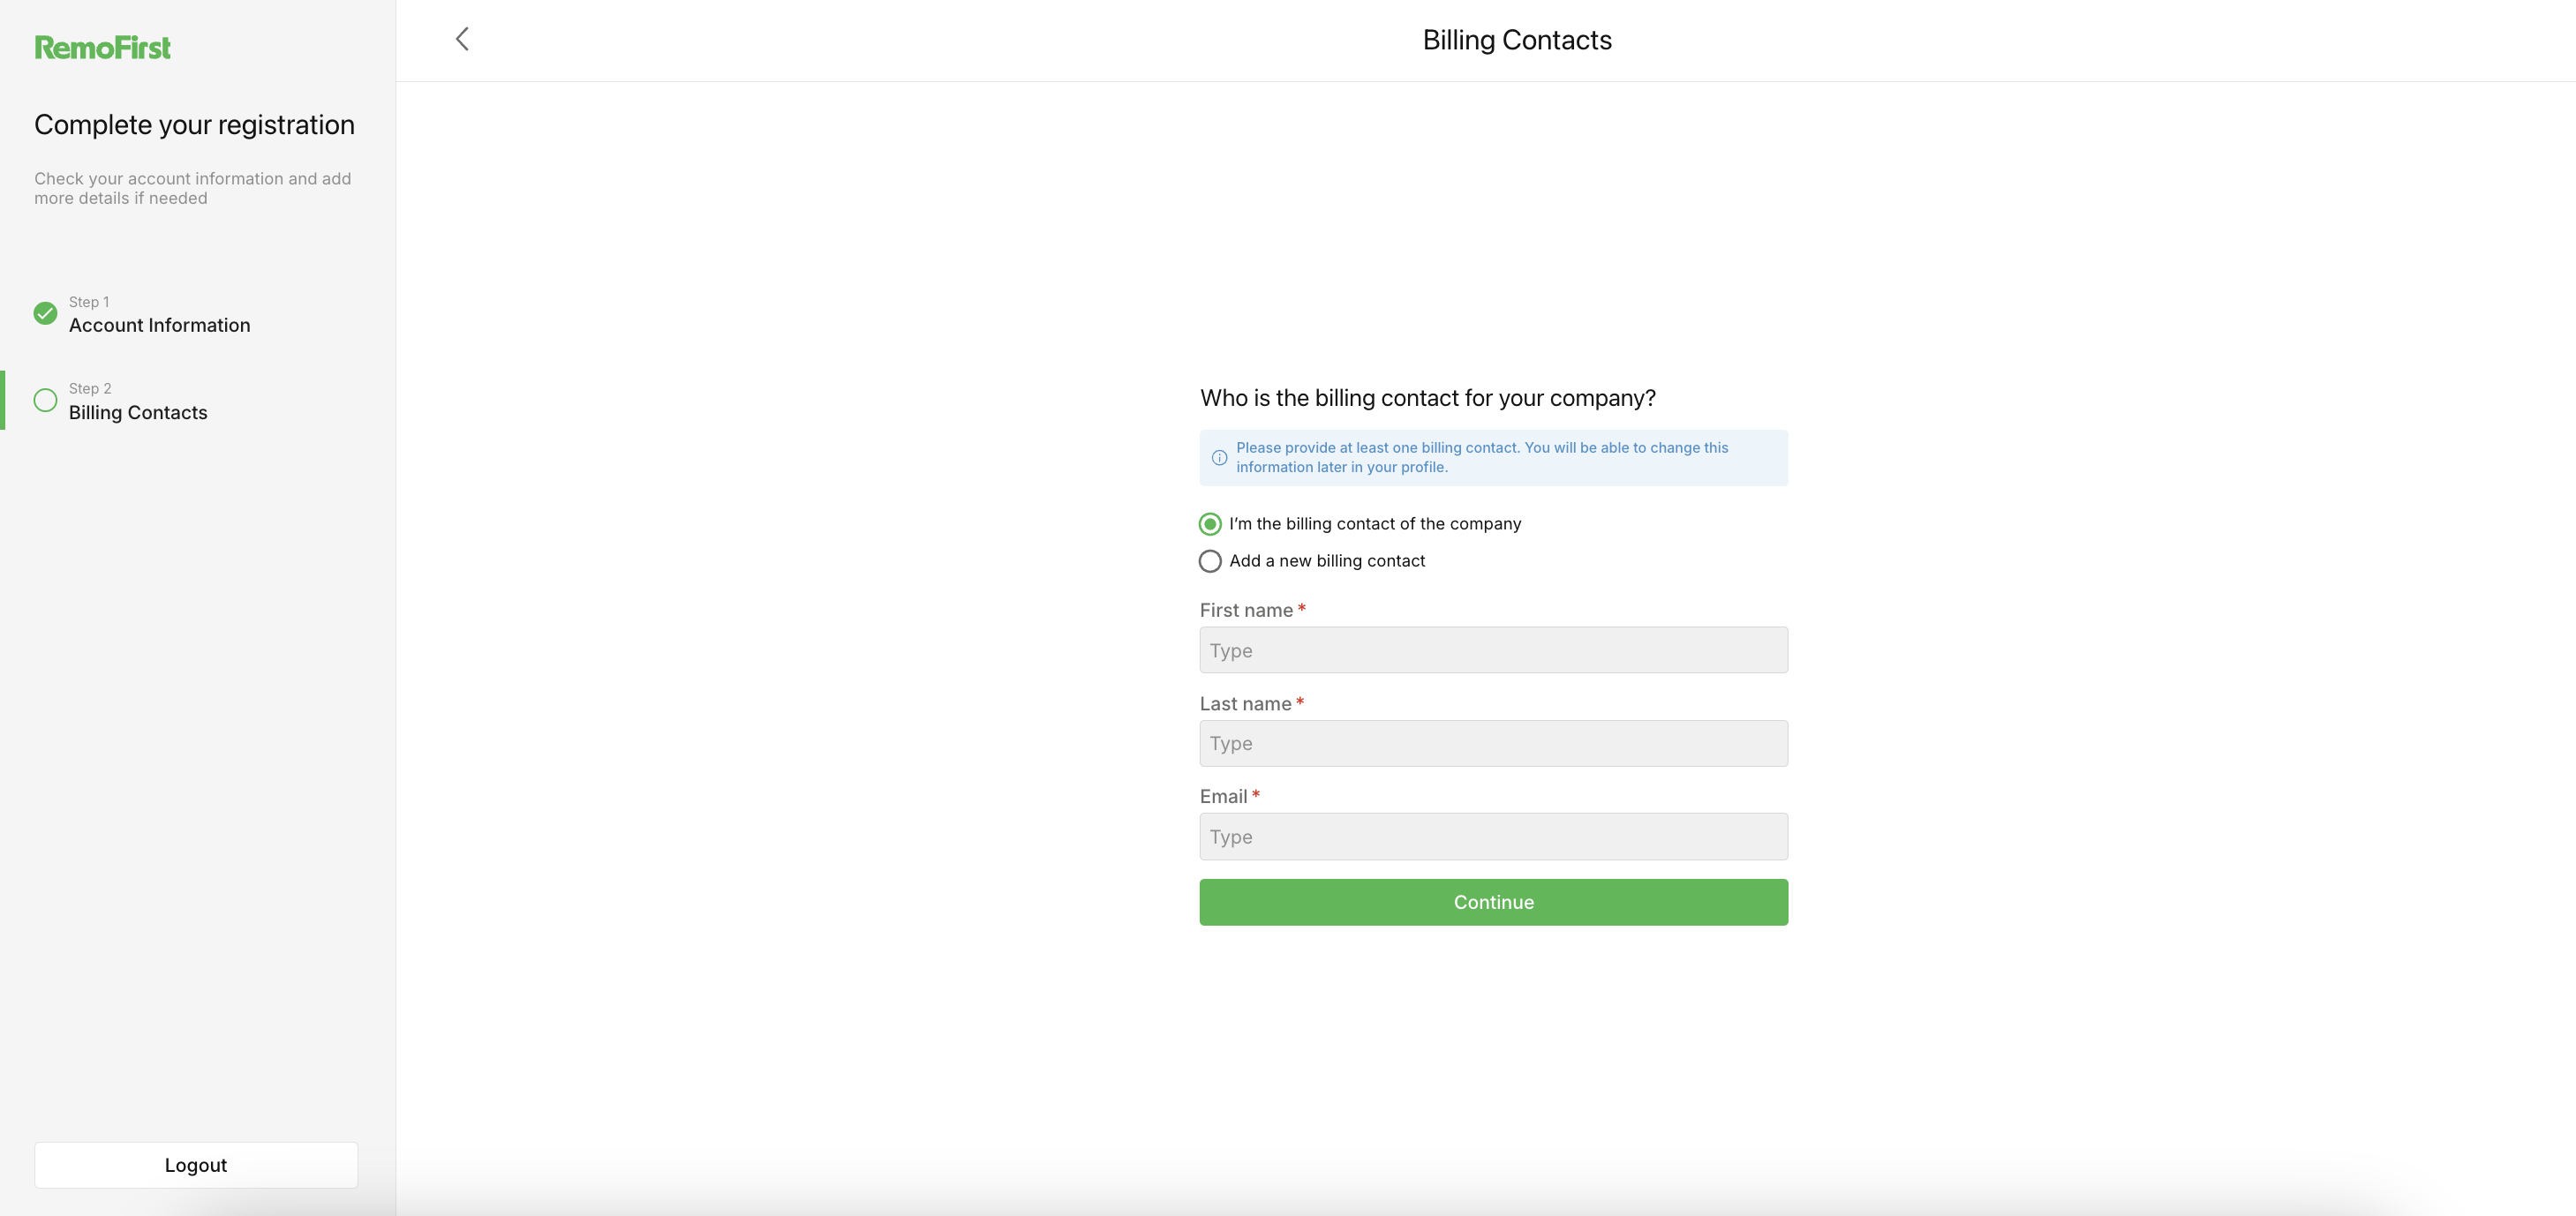
Task: Click the info icon in blue notice
Action: pos(1219,458)
